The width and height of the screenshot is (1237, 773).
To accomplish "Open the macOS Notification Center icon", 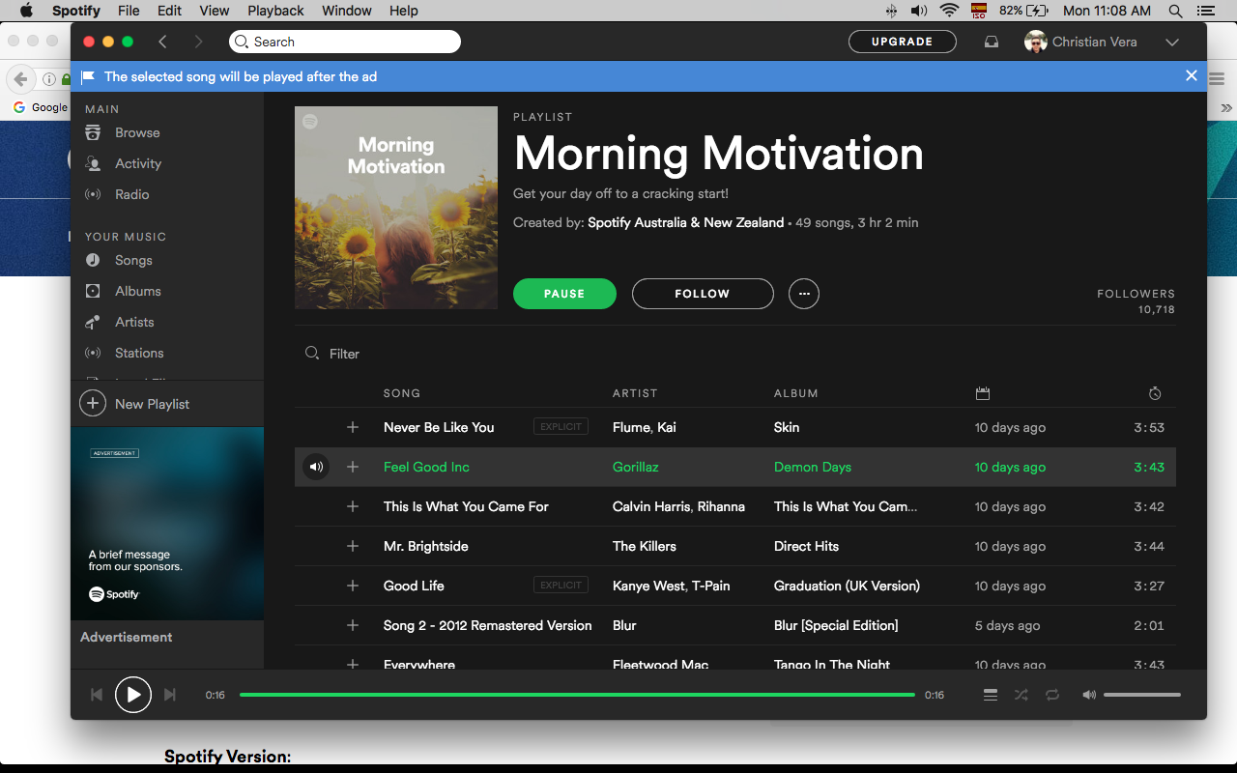I will (1205, 11).
